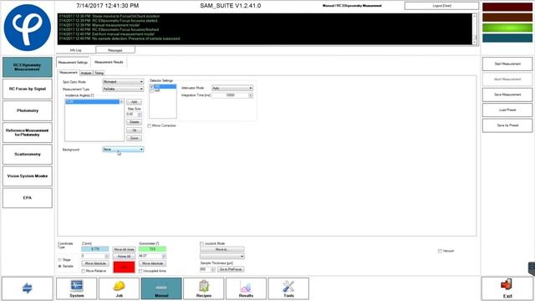Check the NIR detector checkbox
535x301 pixels.
click(152, 91)
